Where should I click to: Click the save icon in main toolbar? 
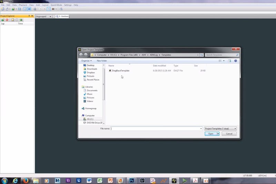[19, 9]
